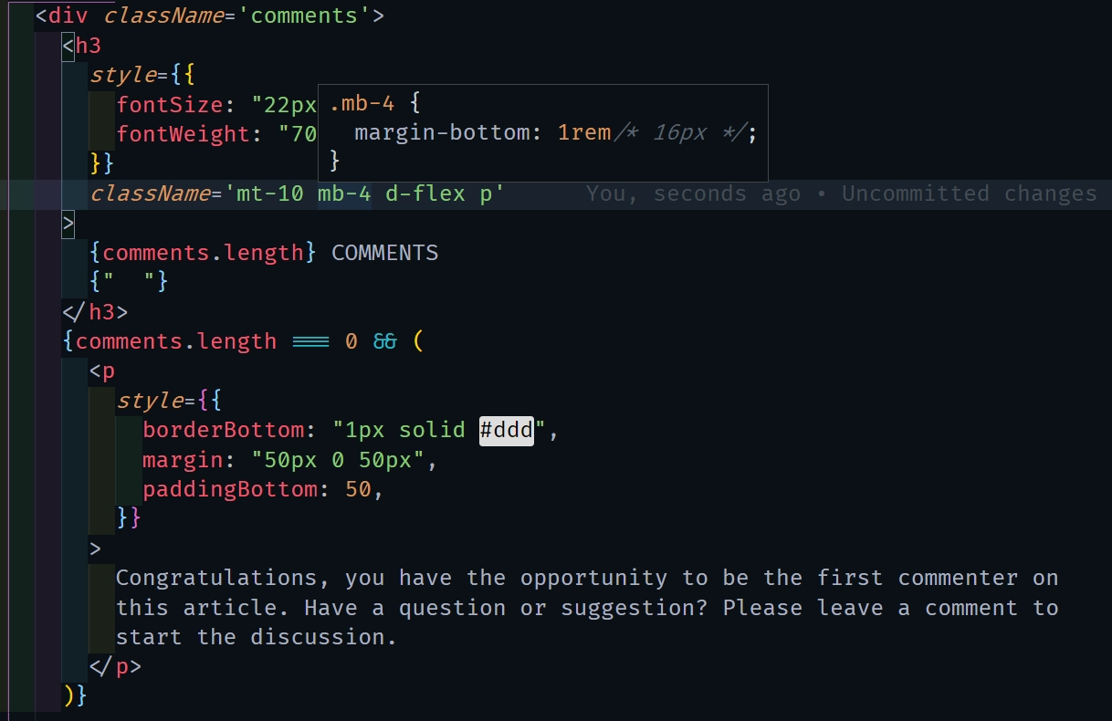Place cursor on the closing p tag

(121, 666)
